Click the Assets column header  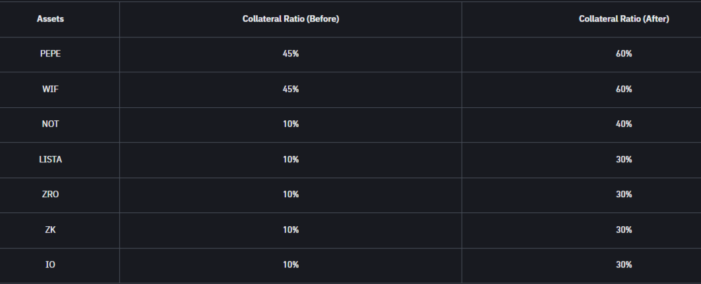[x=50, y=19]
